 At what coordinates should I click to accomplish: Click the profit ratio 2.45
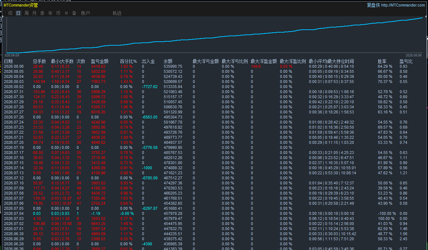(403, 239)
